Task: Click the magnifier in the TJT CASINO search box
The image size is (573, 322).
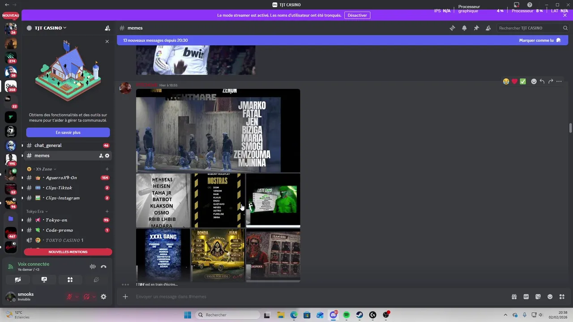Action: [x=565, y=28]
